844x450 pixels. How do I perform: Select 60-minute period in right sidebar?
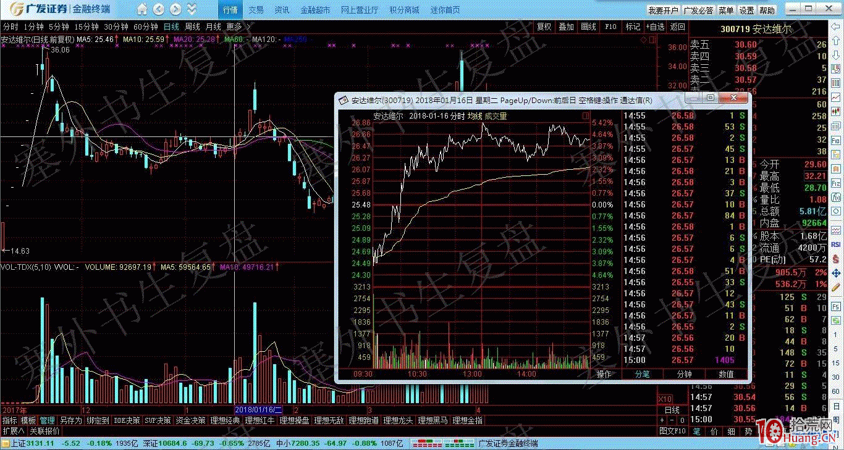tap(835, 391)
